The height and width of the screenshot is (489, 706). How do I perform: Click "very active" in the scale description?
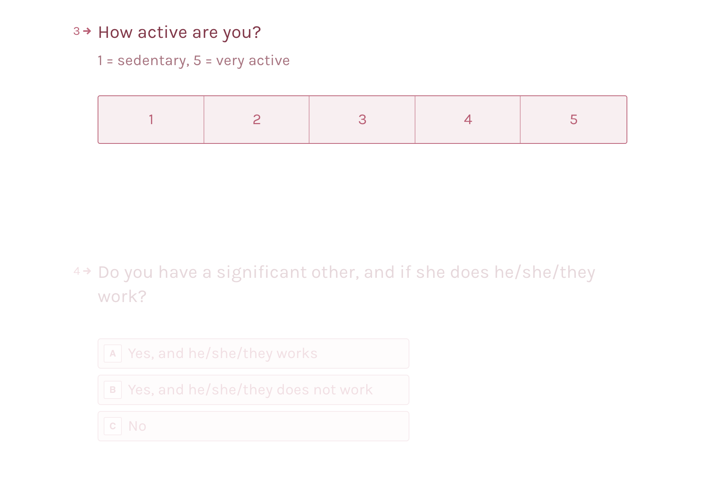click(253, 61)
